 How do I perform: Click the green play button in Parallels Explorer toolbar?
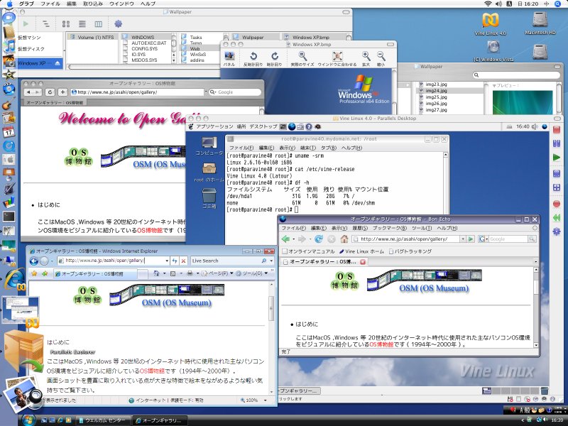coord(26,24)
